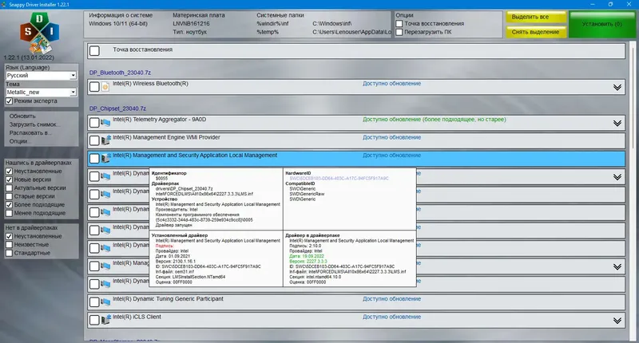Expand the Intel(R) Wireless Bluetooth(R) row chevron

coord(617,87)
